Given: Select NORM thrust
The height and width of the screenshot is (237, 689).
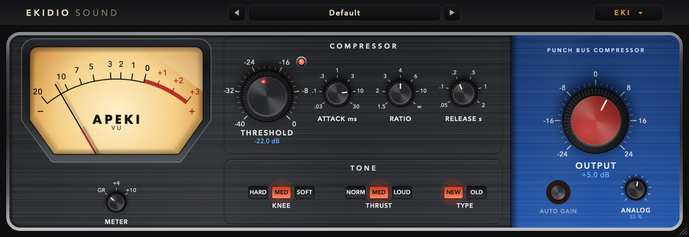Looking at the screenshot, I should tap(356, 192).
